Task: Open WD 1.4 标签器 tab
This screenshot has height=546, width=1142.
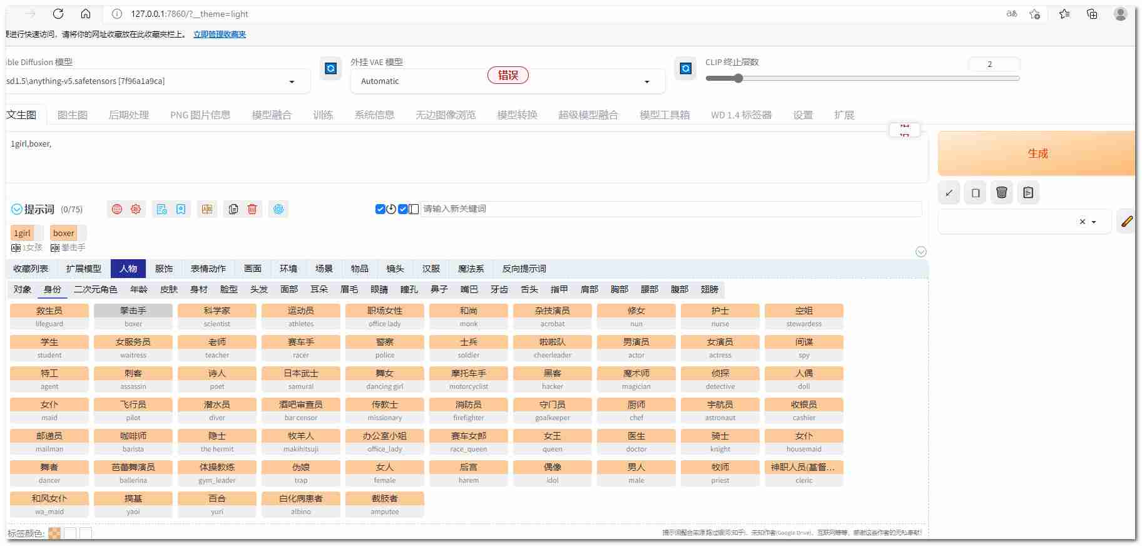Action: click(742, 115)
